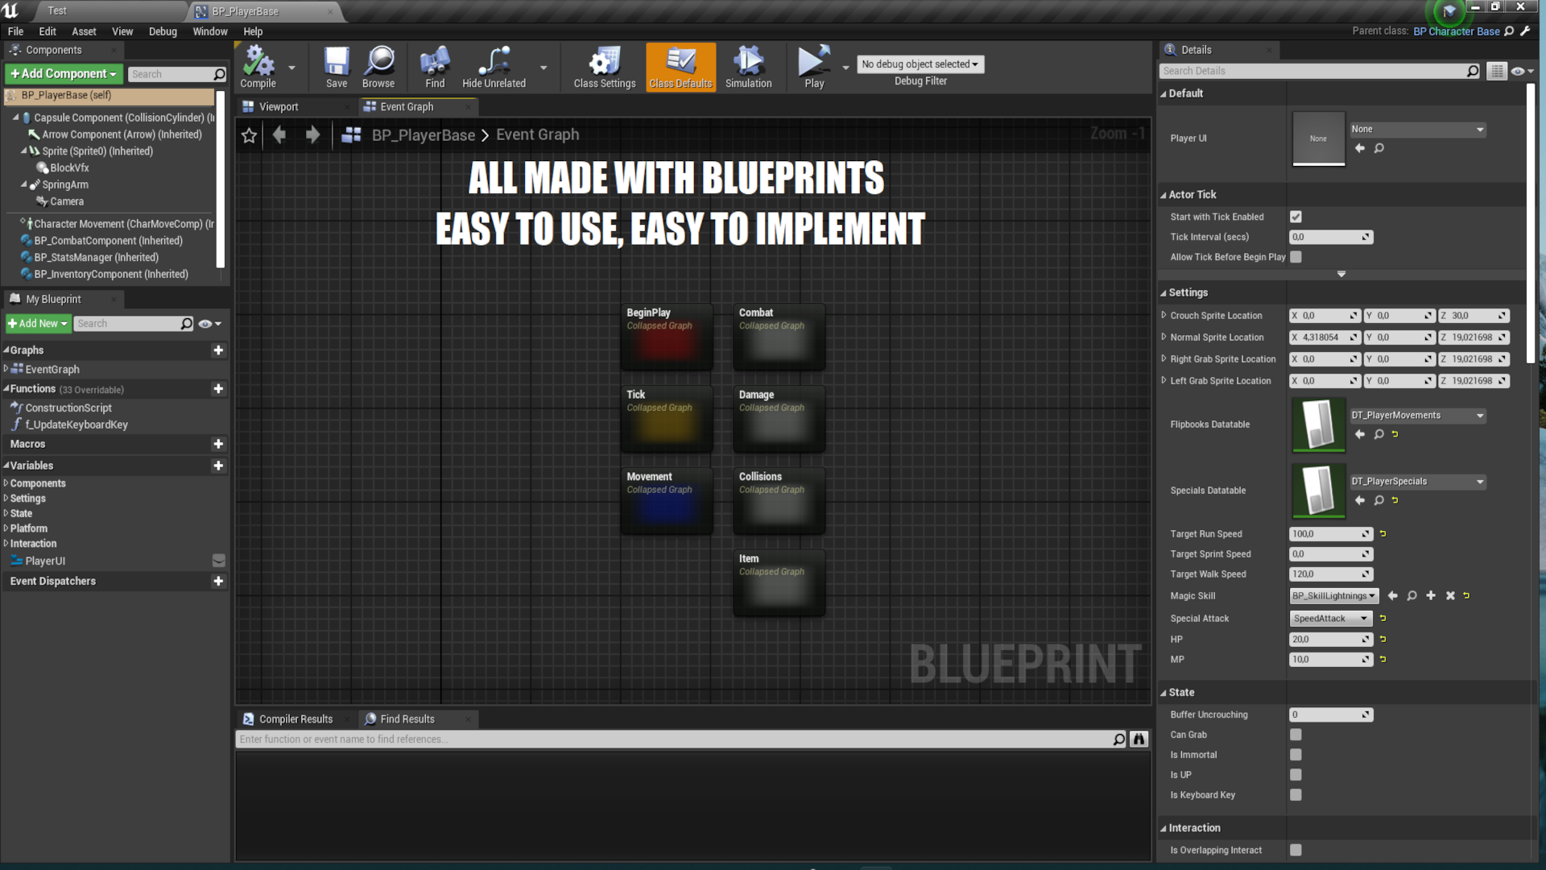Open the Player UI None dropdown

1417,129
